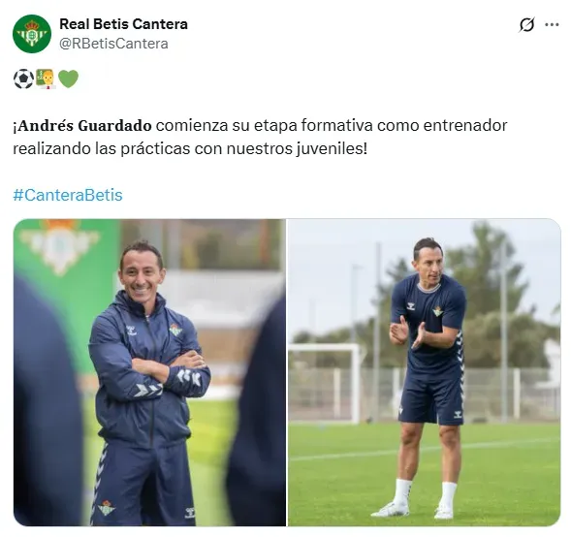Click the soccer ball emoji
Image resolution: width=571 pixels, height=537 pixels.
(23, 79)
